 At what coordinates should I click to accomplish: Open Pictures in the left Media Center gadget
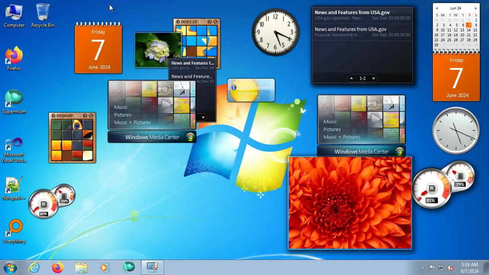click(123, 115)
